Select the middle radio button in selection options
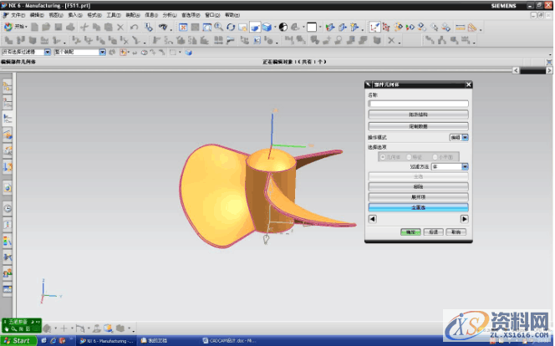The image size is (555, 346). coord(410,157)
